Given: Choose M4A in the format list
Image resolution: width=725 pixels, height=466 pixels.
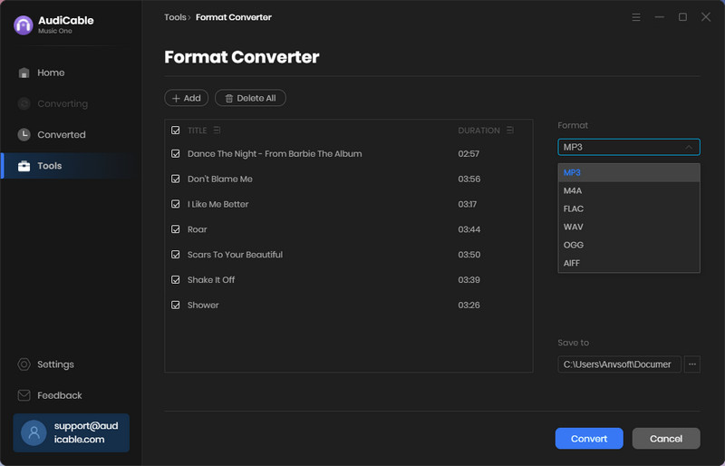Looking at the screenshot, I should [x=629, y=190].
